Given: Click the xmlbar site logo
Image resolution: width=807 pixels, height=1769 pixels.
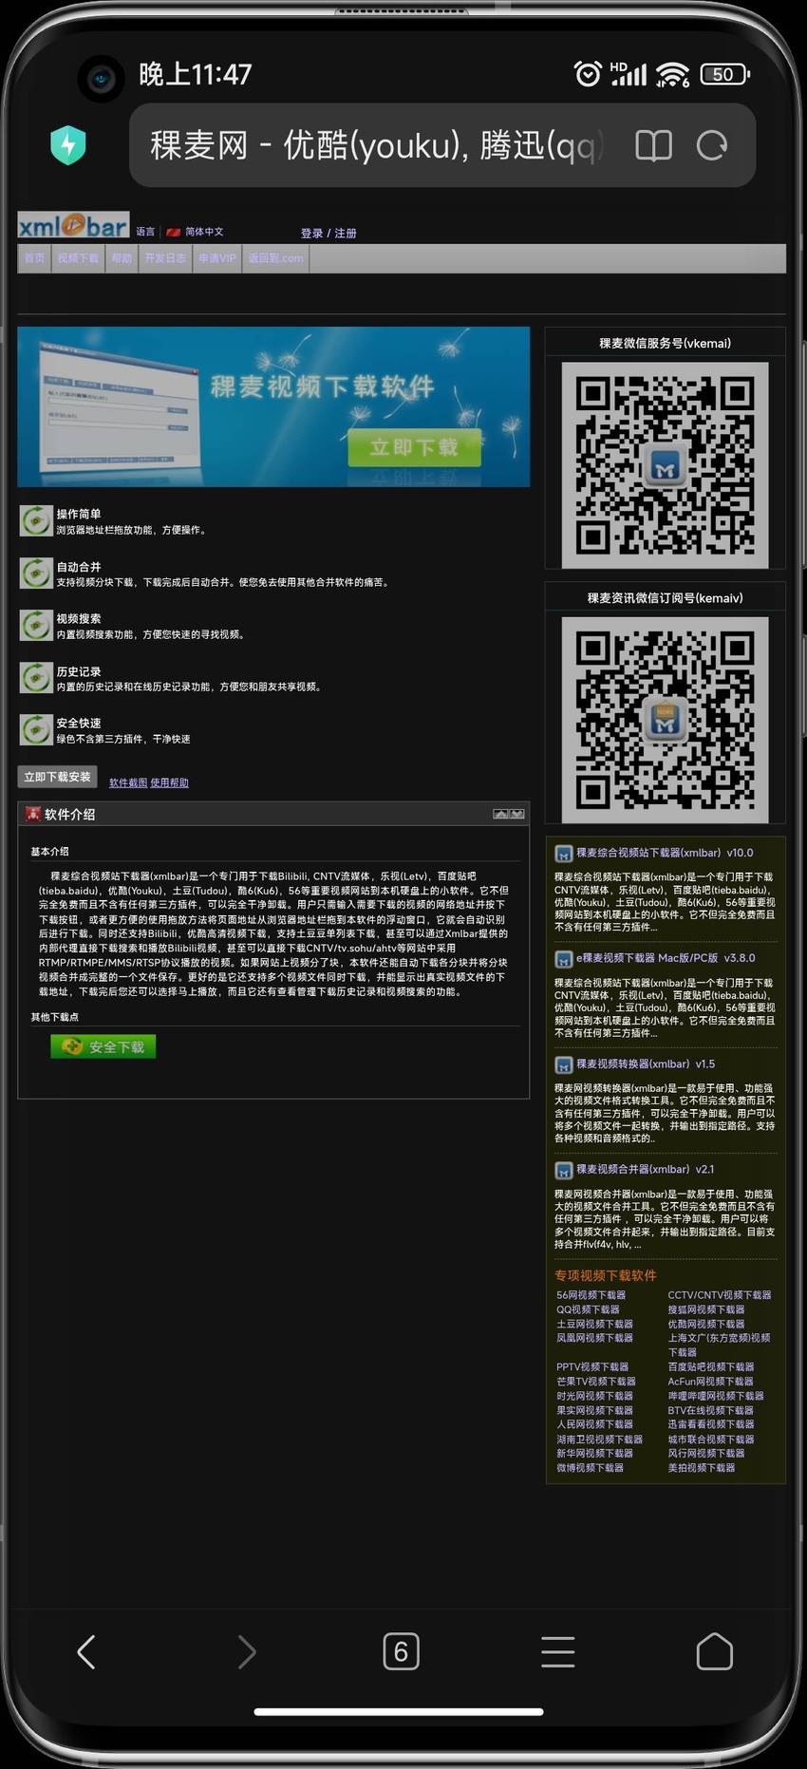Looking at the screenshot, I should coord(73,225).
